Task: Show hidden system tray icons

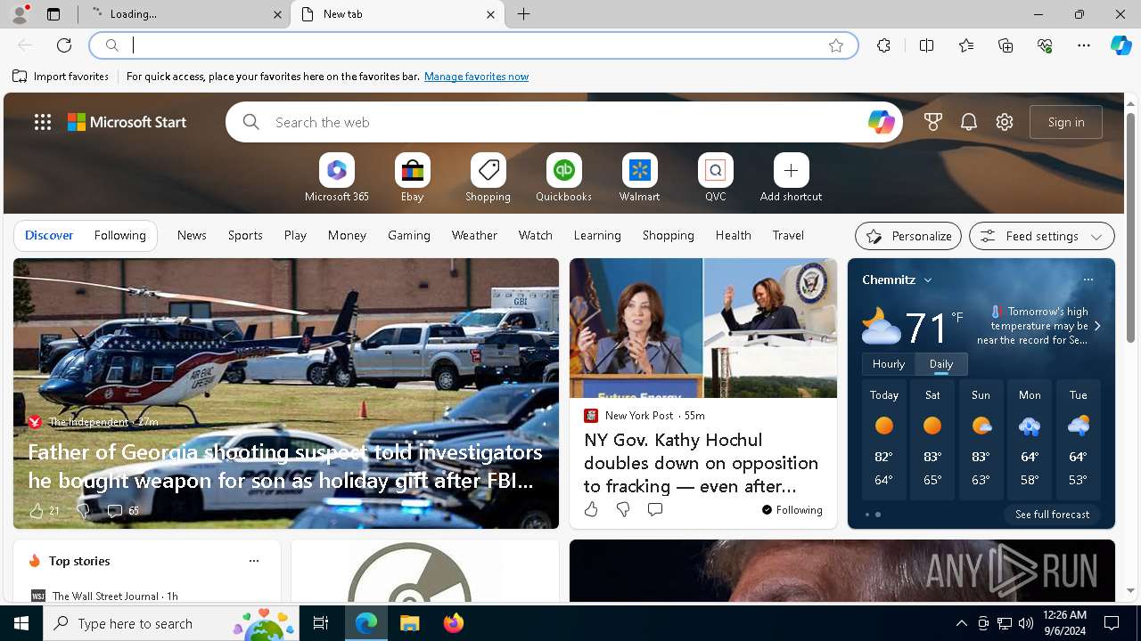Action: click(961, 623)
